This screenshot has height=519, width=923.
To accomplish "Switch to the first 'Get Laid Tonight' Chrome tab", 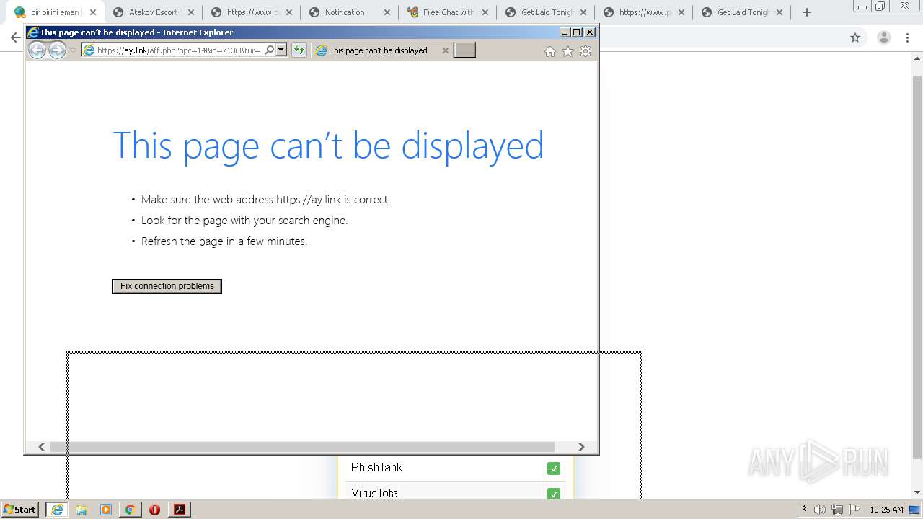I will (x=547, y=12).
